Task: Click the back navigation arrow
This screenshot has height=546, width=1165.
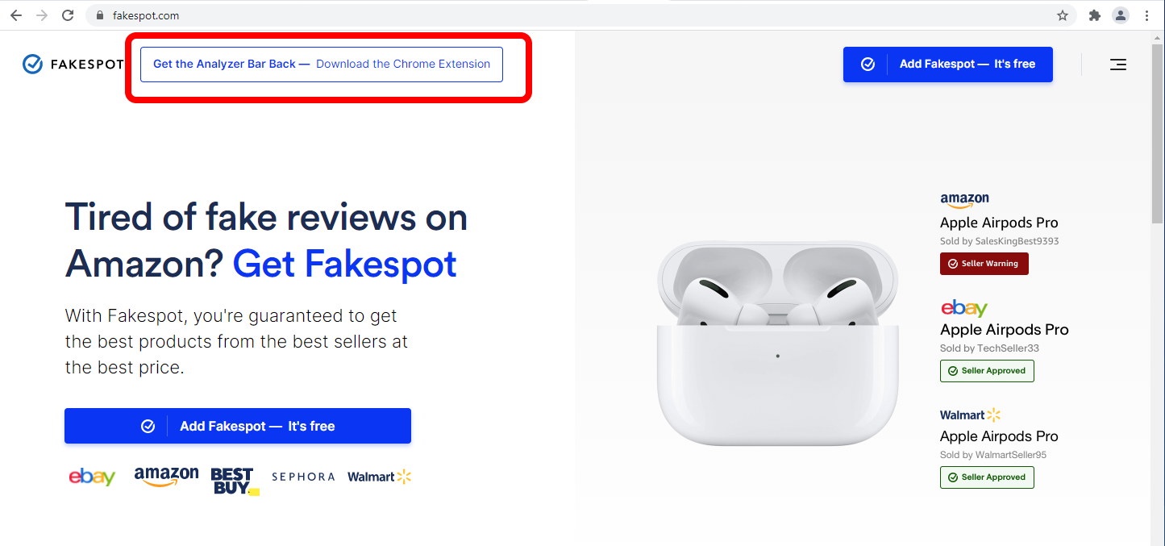Action: pyautogui.click(x=16, y=15)
